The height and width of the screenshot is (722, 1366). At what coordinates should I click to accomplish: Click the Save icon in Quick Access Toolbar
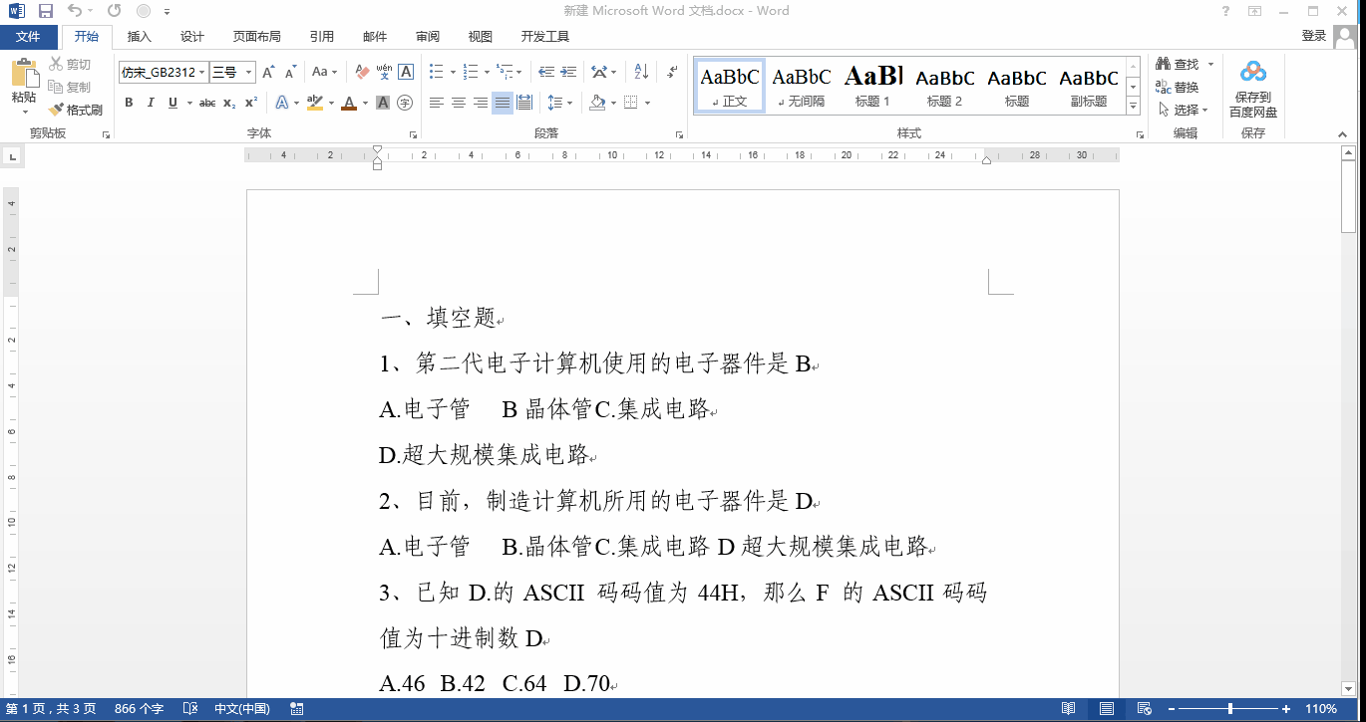(45, 11)
